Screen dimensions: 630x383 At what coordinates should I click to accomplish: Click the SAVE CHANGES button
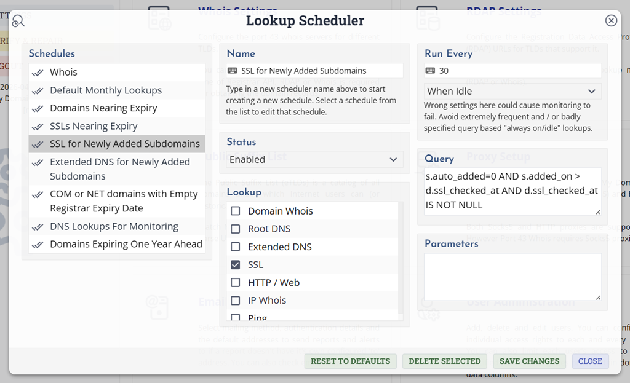click(529, 361)
